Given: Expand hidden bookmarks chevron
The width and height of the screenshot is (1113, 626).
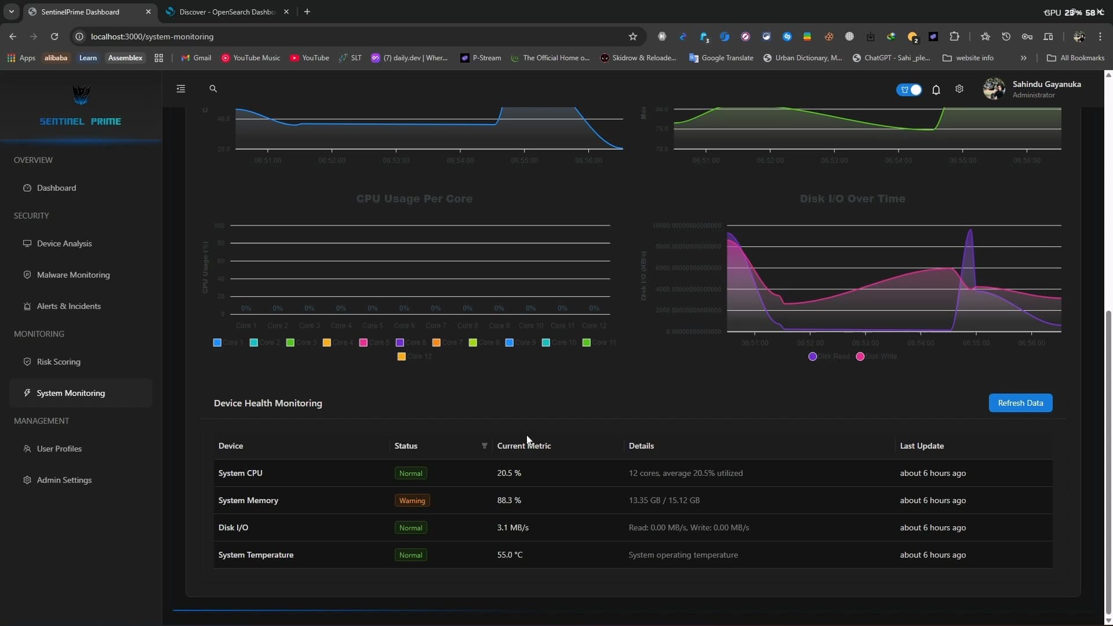Looking at the screenshot, I should [1024, 58].
